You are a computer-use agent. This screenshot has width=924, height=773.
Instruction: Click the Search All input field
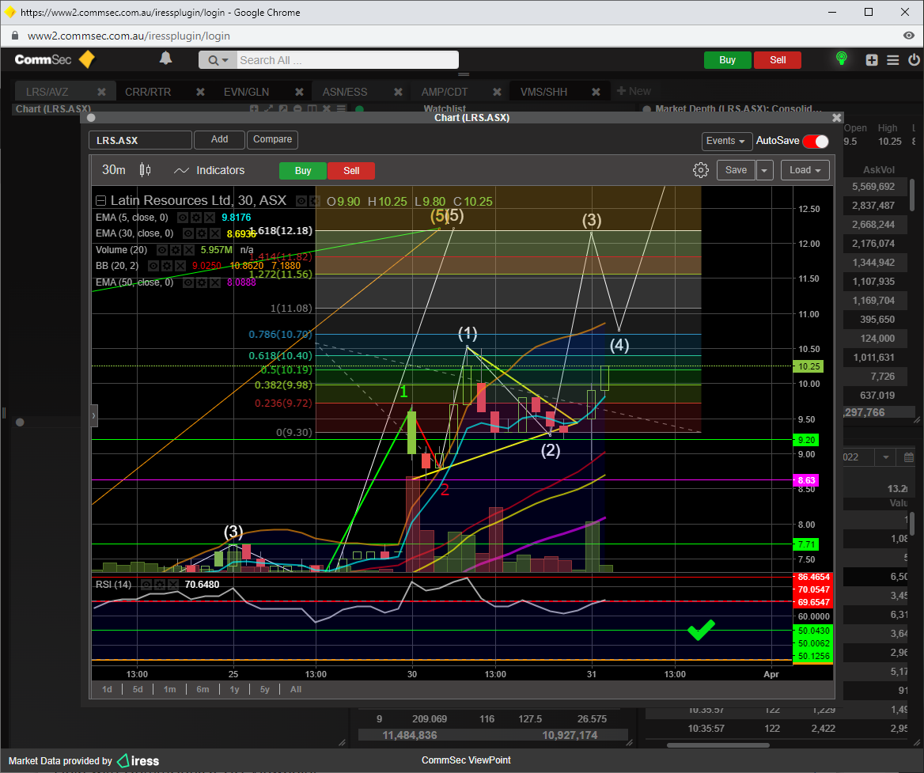pyautogui.click(x=346, y=60)
